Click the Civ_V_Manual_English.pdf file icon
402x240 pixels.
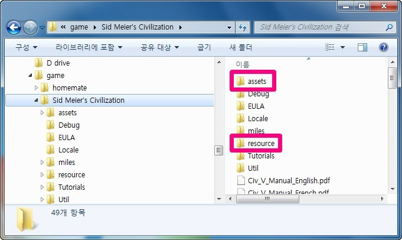[x=241, y=180]
